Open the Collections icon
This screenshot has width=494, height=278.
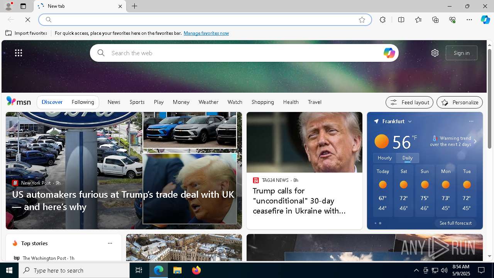pyautogui.click(x=435, y=20)
